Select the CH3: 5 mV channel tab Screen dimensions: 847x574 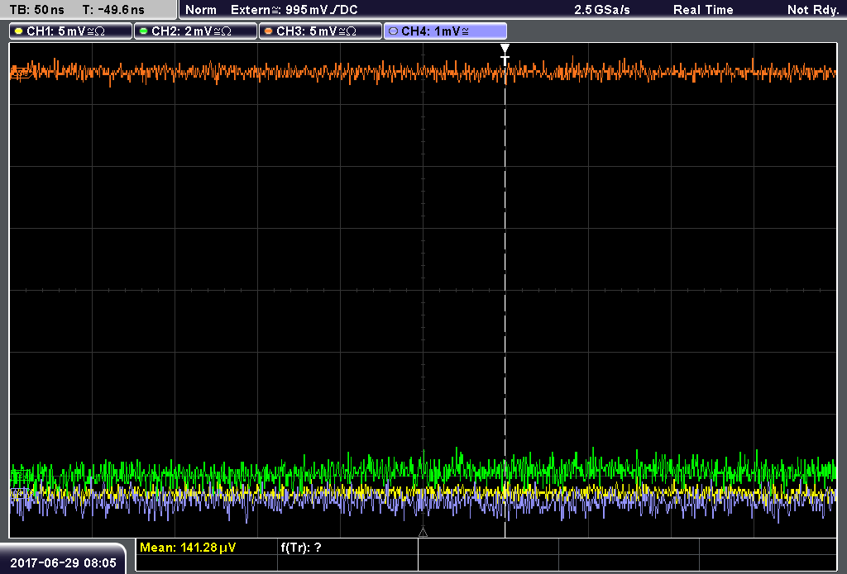point(320,31)
